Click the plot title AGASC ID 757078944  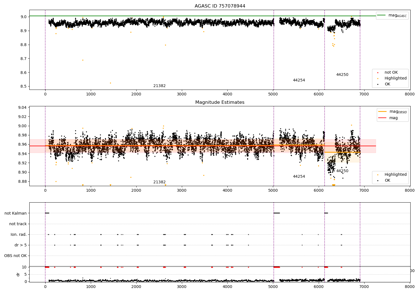click(220, 6)
